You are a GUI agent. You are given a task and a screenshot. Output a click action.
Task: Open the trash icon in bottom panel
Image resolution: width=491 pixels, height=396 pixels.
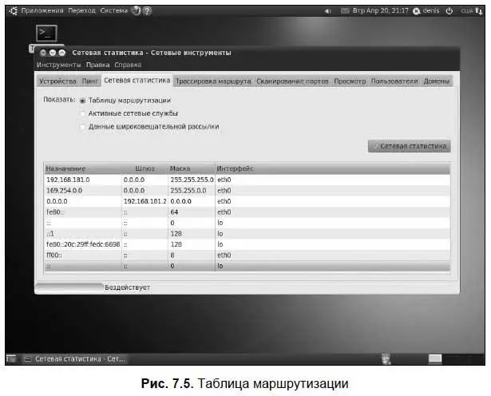coord(386,358)
